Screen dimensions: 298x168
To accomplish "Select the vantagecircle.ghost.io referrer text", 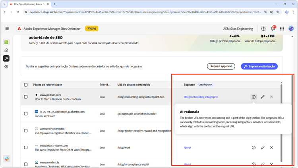I will (52, 129).
